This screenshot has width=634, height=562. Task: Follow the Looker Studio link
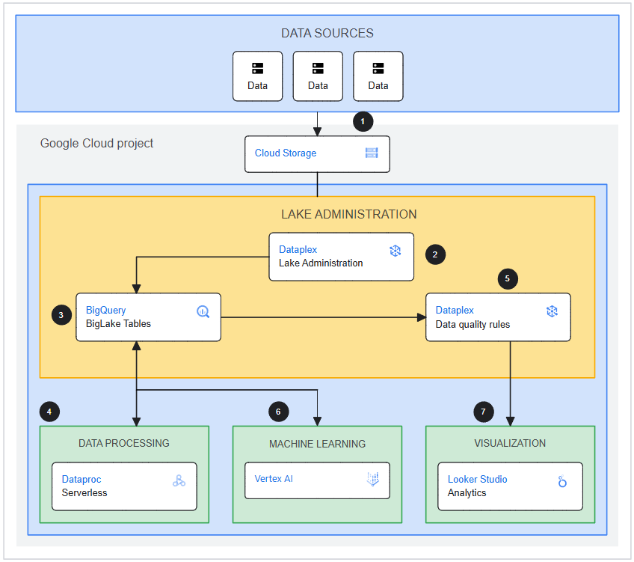pyautogui.click(x=477, y=479)
